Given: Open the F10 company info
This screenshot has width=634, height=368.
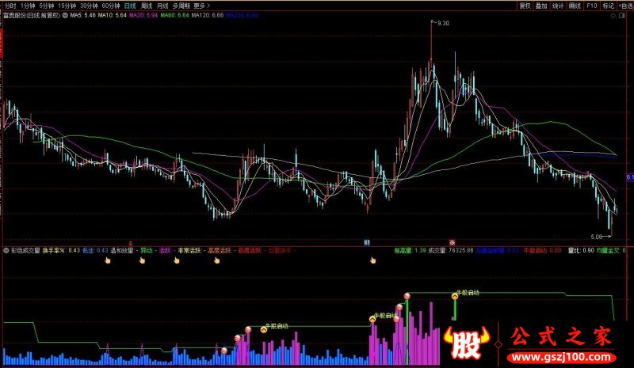Looking at the screenshot, I should (x=591, y=6).
